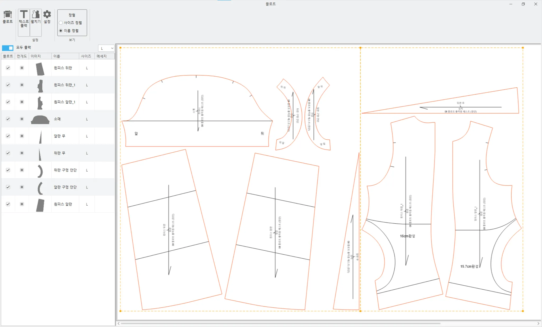
Task: Click the 플로트 plotter icon
Action: click(x=8, y=16)
